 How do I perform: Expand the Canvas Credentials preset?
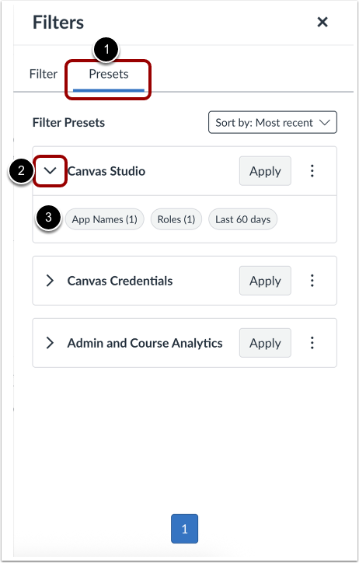pyautogui.click(x=50, y=281)
